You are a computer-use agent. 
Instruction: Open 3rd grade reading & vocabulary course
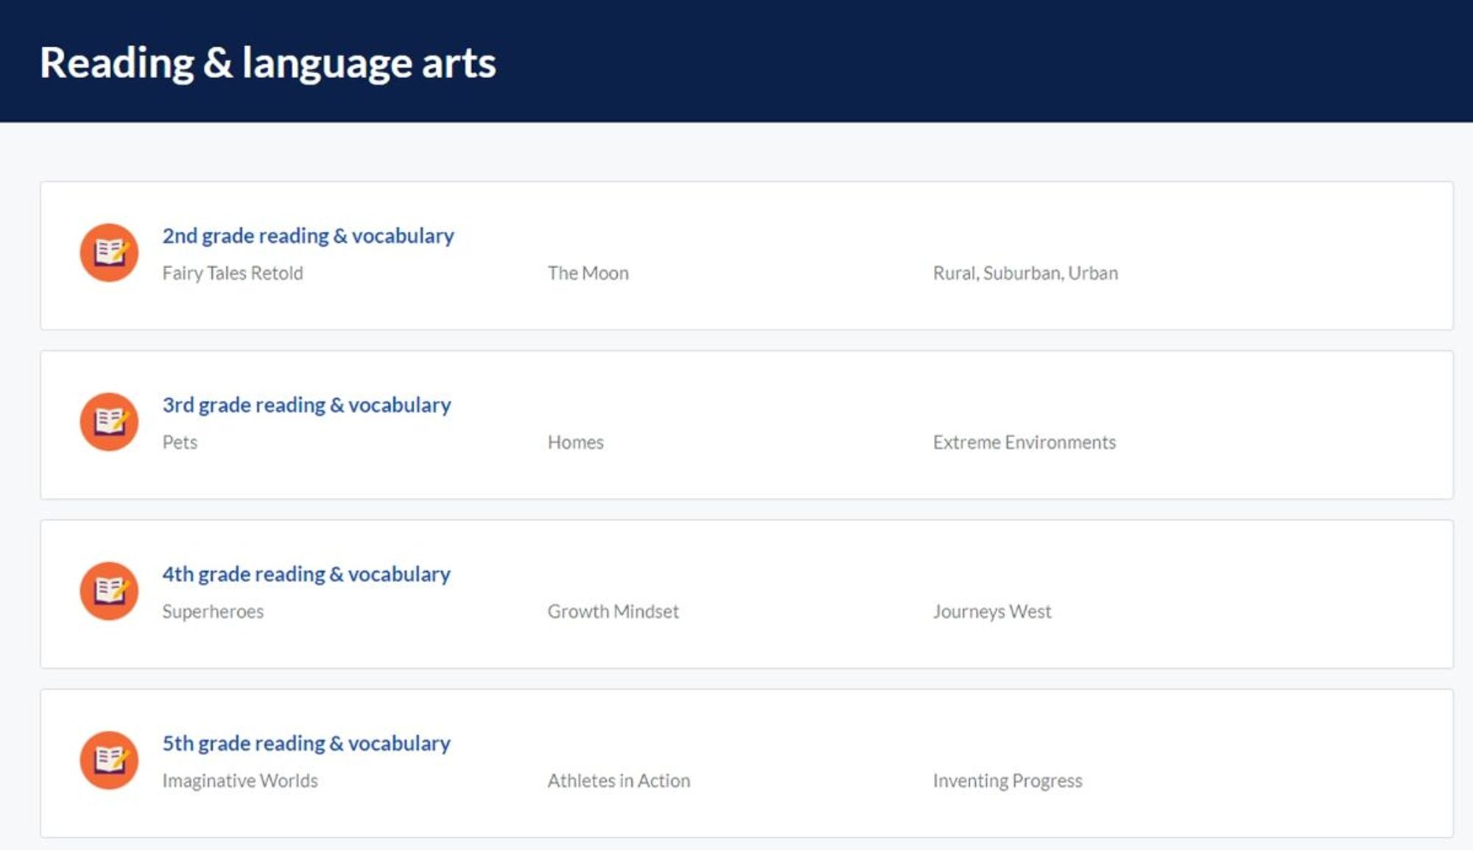306,405
